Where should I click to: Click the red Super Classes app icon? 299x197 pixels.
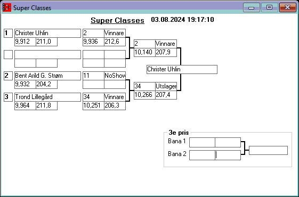(7, 7)
